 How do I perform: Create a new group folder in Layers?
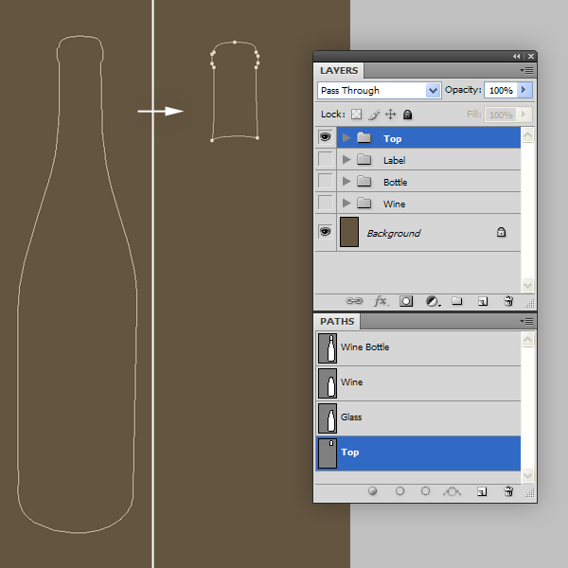tap(457, 301)
